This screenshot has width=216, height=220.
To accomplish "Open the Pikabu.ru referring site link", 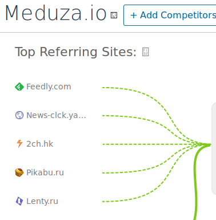I will click(45, 172).
